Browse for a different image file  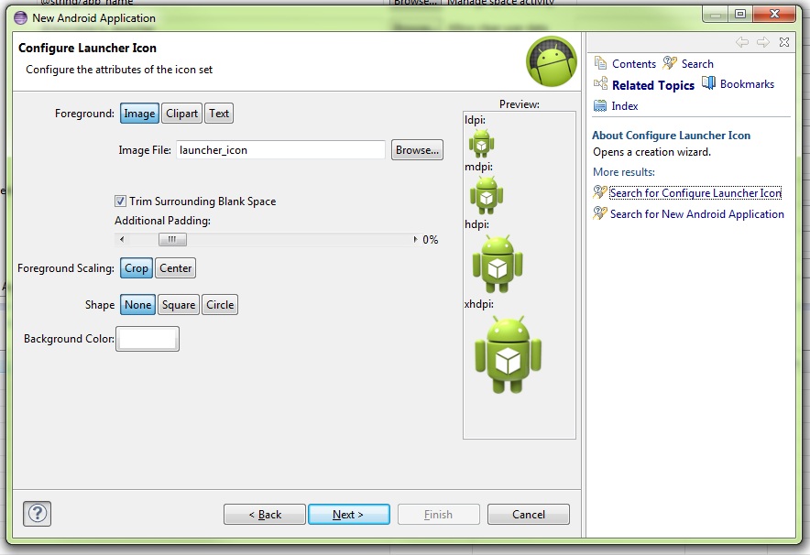coord(417,149)
